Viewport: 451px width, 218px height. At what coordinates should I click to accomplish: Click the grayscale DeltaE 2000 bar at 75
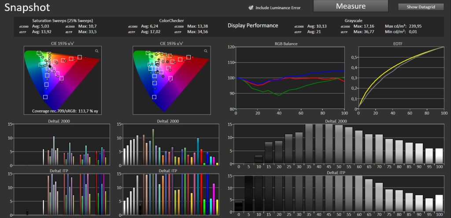pyautogui.click(x=389, y=151)
